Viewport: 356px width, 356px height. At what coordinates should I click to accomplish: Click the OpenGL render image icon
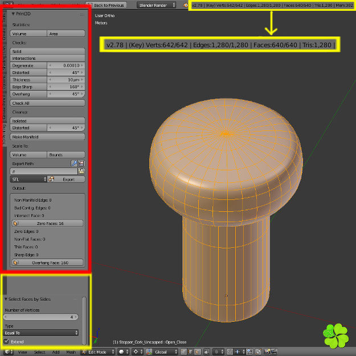tap(267, 352)
